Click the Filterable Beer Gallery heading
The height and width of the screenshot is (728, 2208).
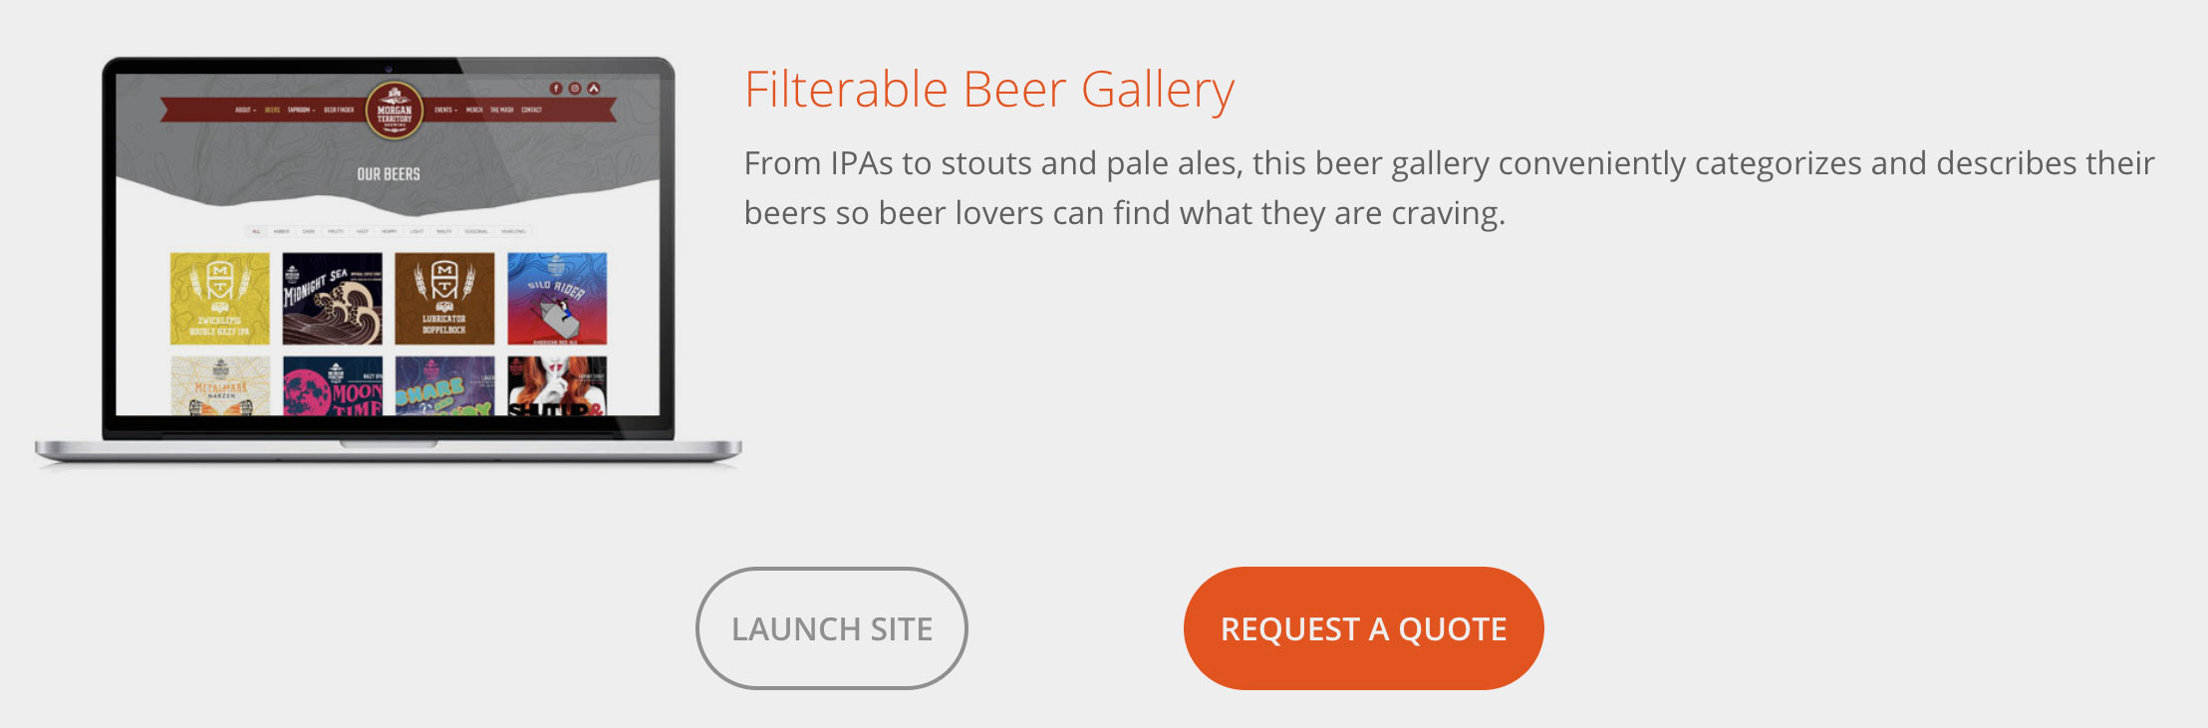point(989,90)
